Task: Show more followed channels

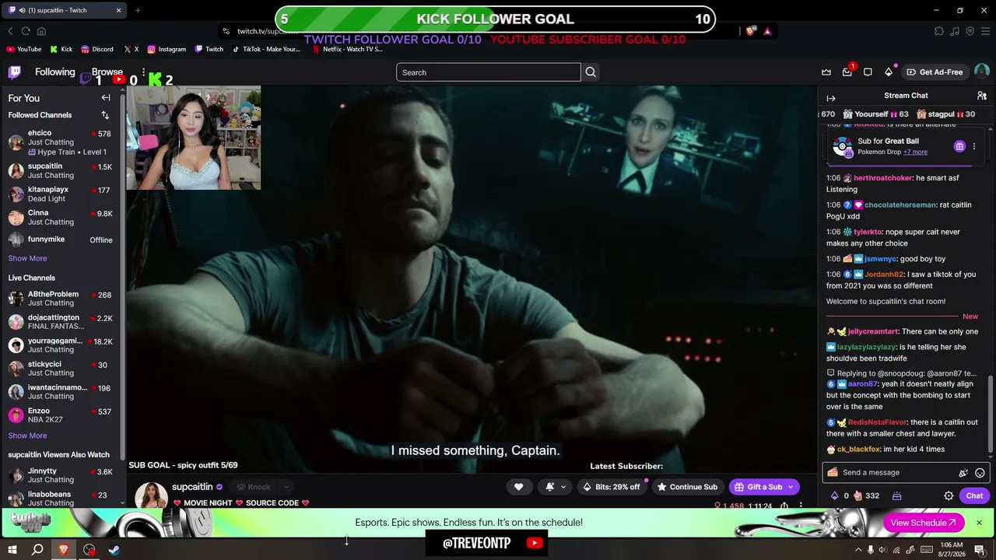Action: point(27,258)
